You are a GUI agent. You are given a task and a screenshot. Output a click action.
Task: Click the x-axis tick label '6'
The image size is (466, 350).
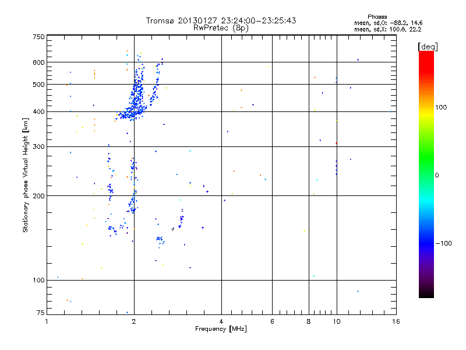point(272,321)
